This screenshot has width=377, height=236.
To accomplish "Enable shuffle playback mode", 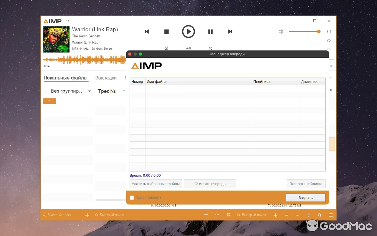I will pyautogui.click(x=210, y=48).
